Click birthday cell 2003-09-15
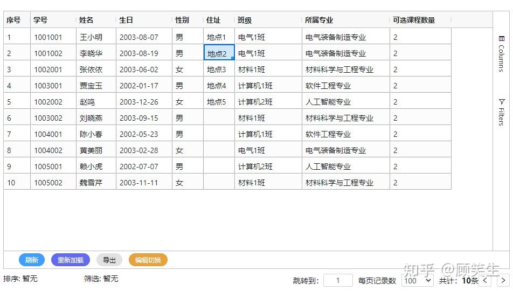 pos(144,117)
